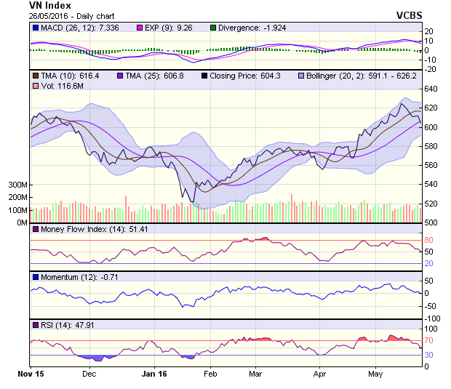
Task: Click the 640 price axis label
Action: click(431, 89)
